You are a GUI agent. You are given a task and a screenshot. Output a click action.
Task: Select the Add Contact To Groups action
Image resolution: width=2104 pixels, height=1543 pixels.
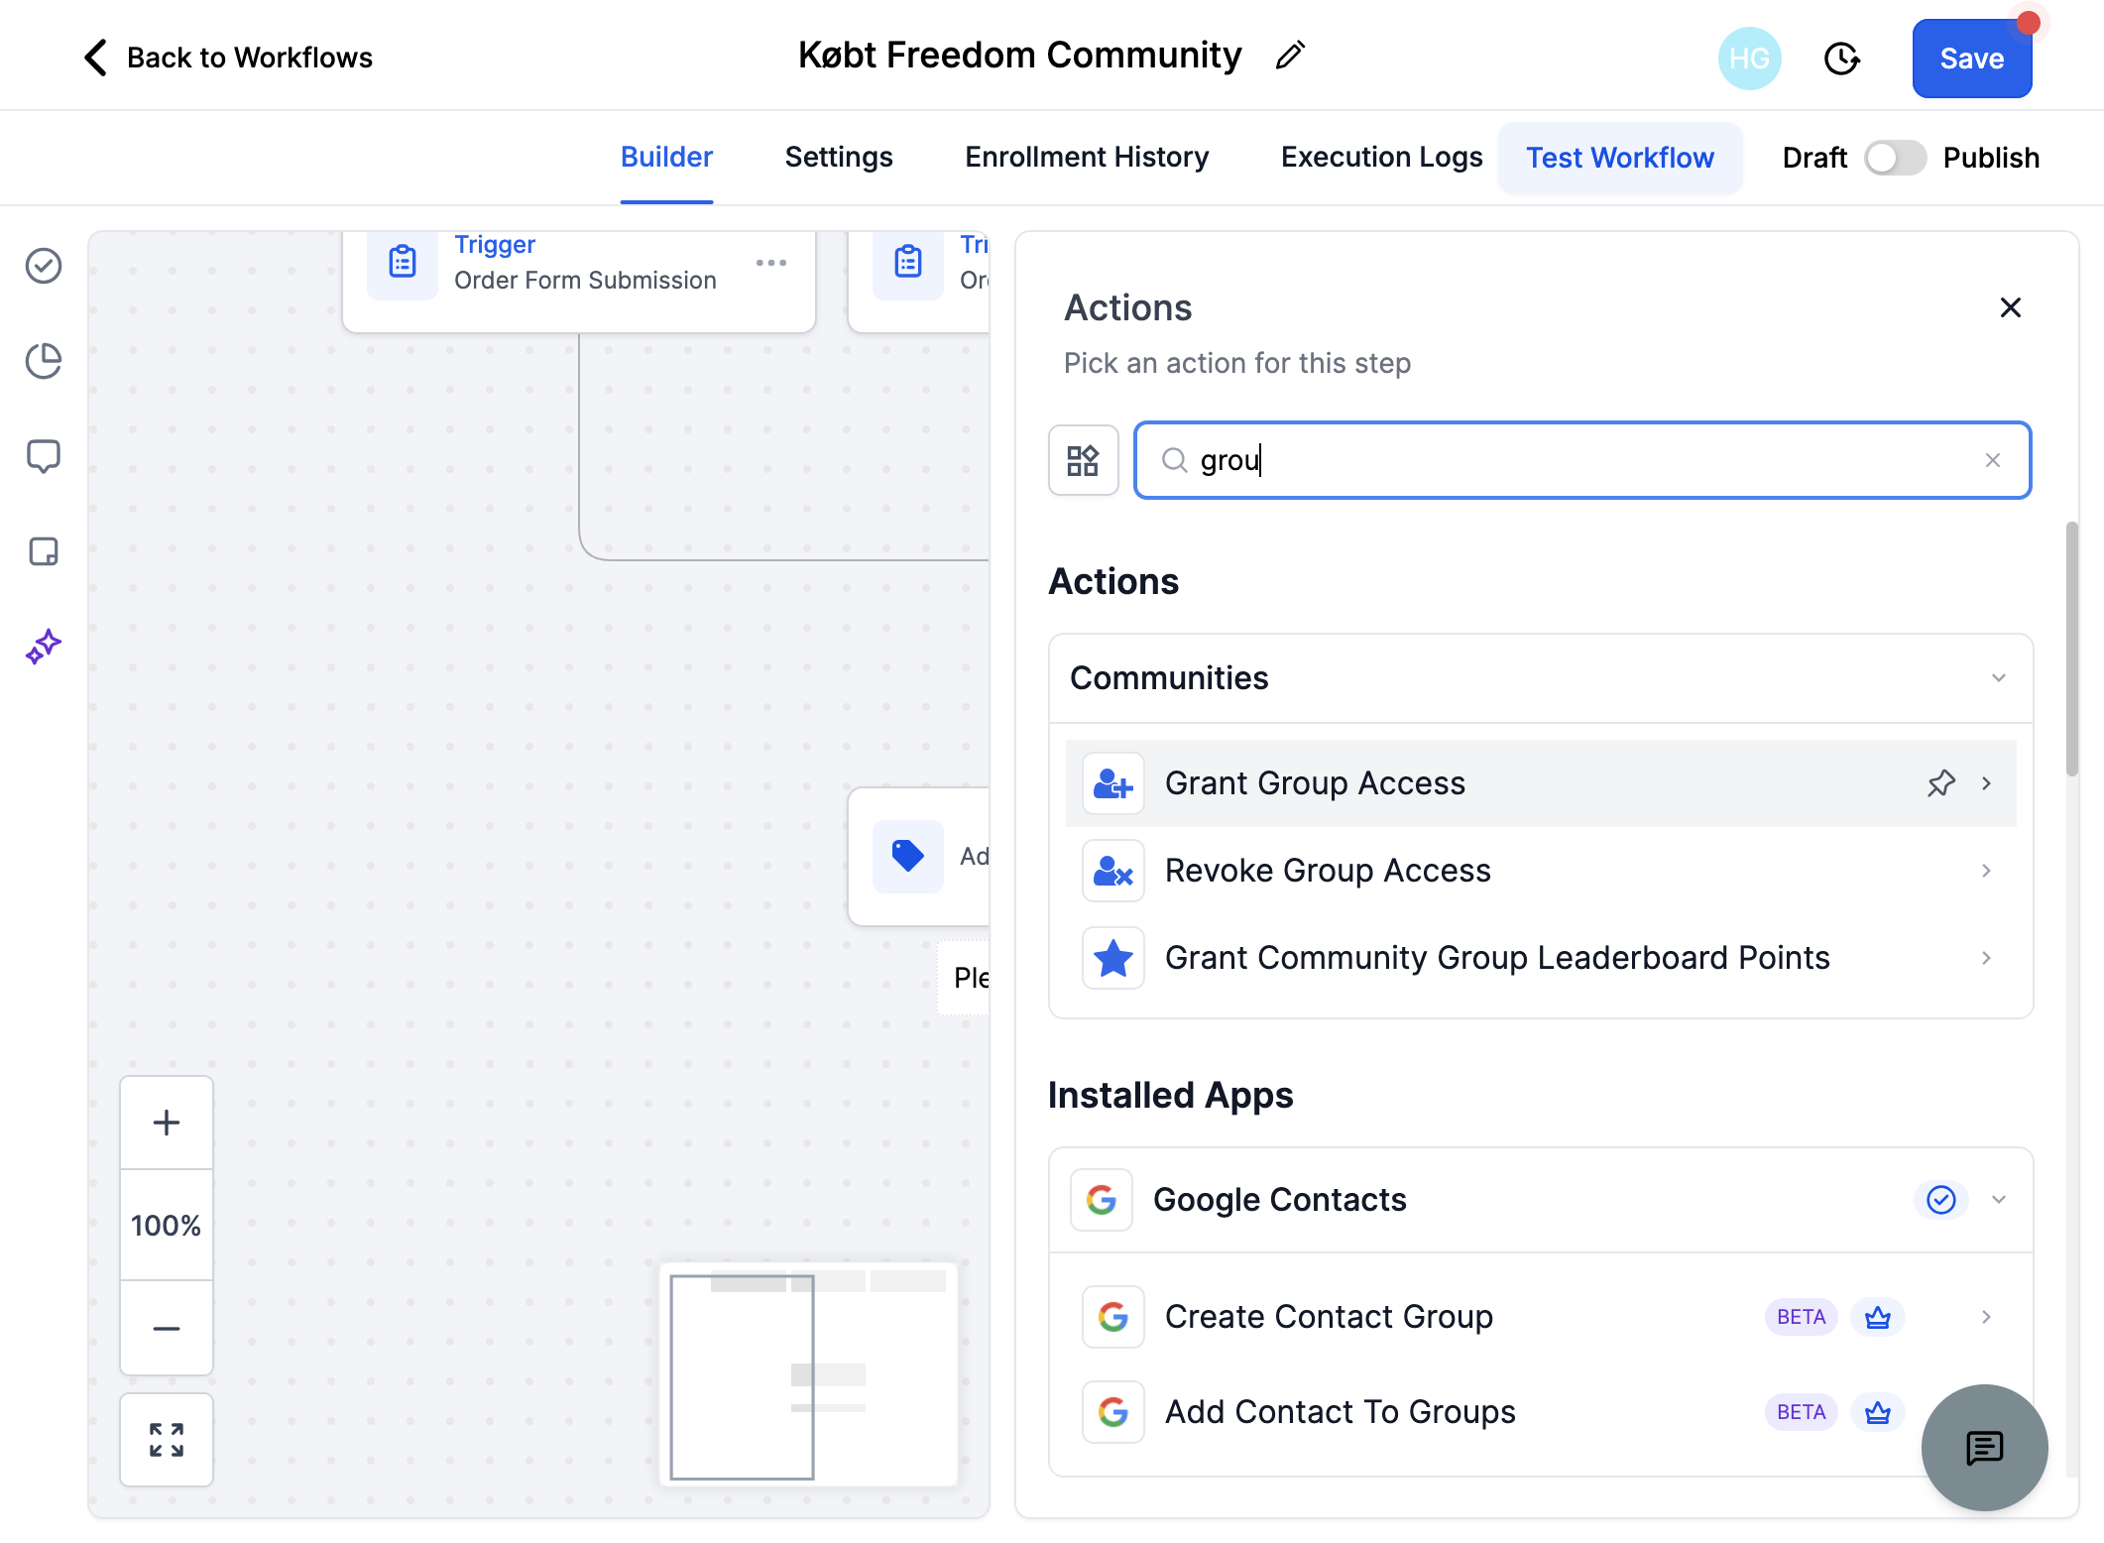click(1541, 1412)
